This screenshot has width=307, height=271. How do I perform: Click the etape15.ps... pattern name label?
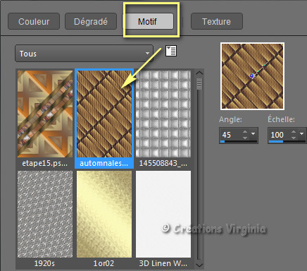(x=44, y=163)
